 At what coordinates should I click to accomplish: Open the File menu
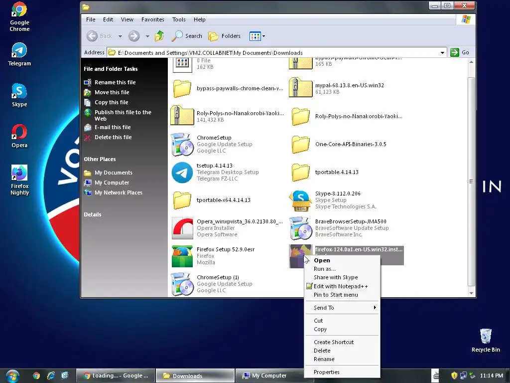pos(91,19)
